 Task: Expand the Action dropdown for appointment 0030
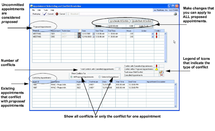pyautogui.click(x=152, y=37)
